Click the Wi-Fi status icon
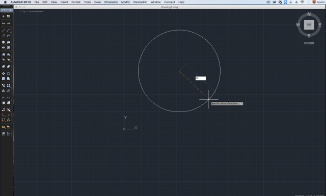The width and height of the screenshot is (326, 196). pyautogui.click(x=302, y=2)
